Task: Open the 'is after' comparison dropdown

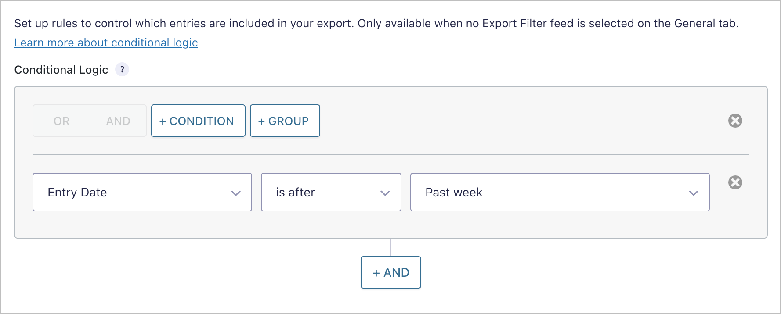Action: point(331,192)
